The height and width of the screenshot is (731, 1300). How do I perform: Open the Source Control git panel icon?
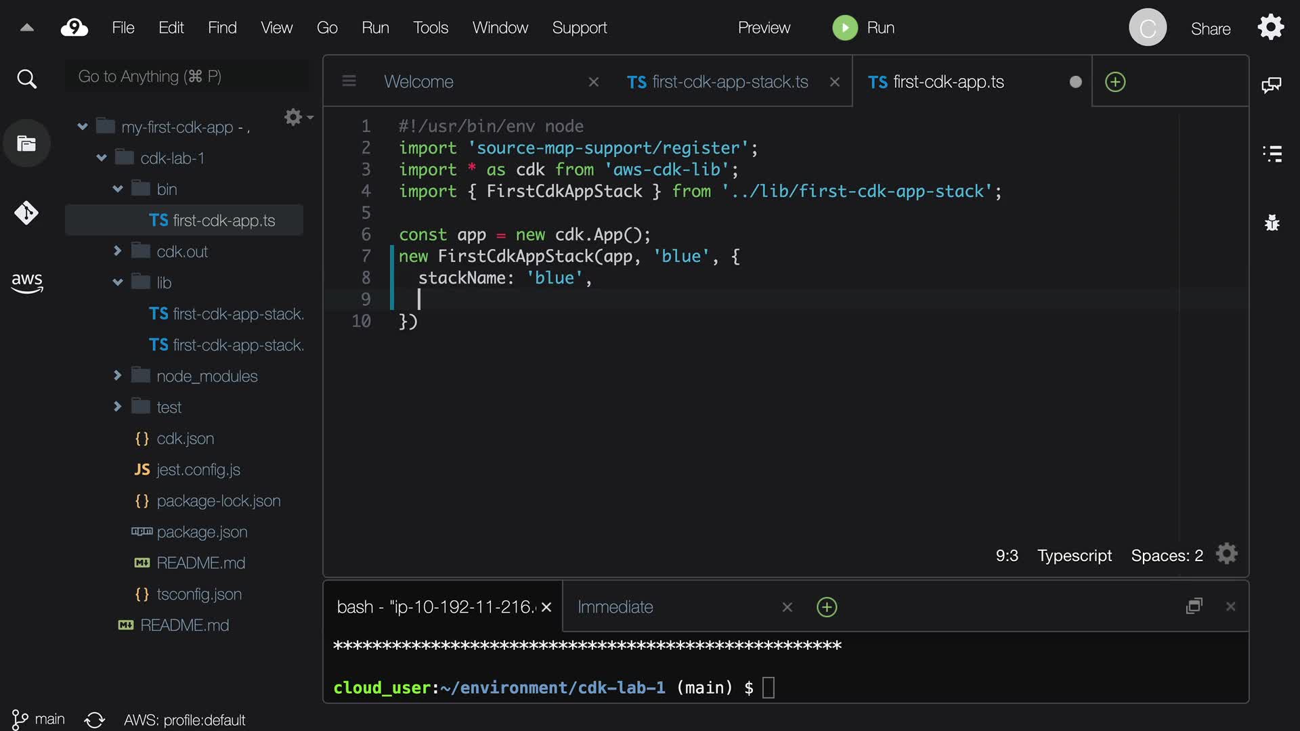point(26,213)
